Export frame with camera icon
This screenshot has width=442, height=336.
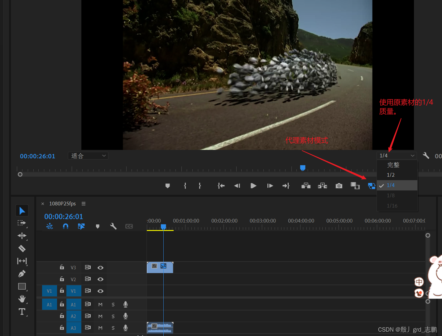(x=339, y=186)
